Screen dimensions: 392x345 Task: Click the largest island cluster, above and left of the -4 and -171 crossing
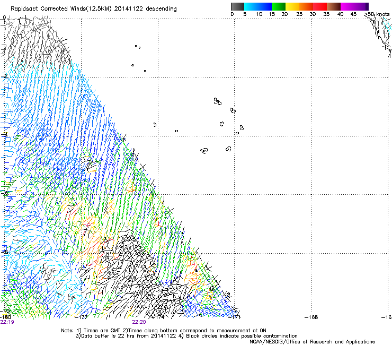pos(218,101)
